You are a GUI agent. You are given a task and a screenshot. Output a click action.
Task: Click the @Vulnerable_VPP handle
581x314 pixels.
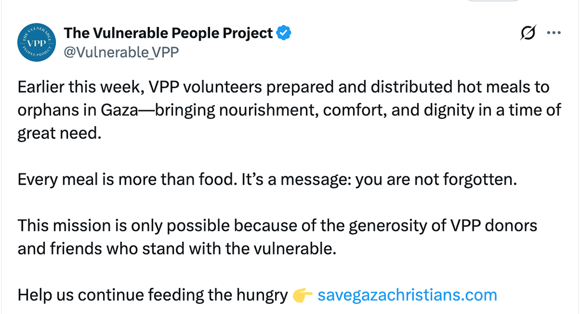[121, 52]
